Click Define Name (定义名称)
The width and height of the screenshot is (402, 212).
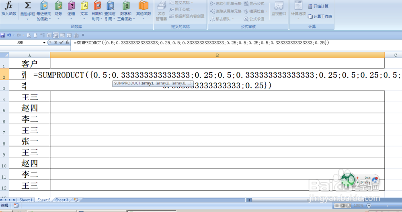181,3
